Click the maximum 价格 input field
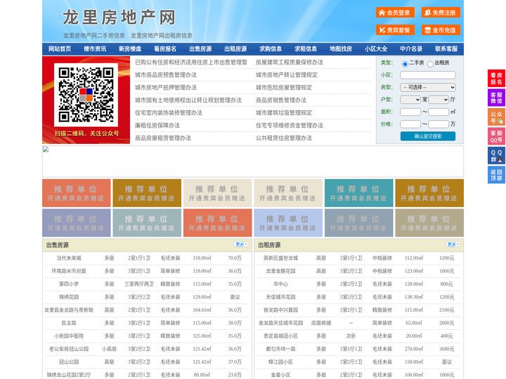The width and height of the screenshot is (506, 379). pyautogui.click(x=439, y=124)
